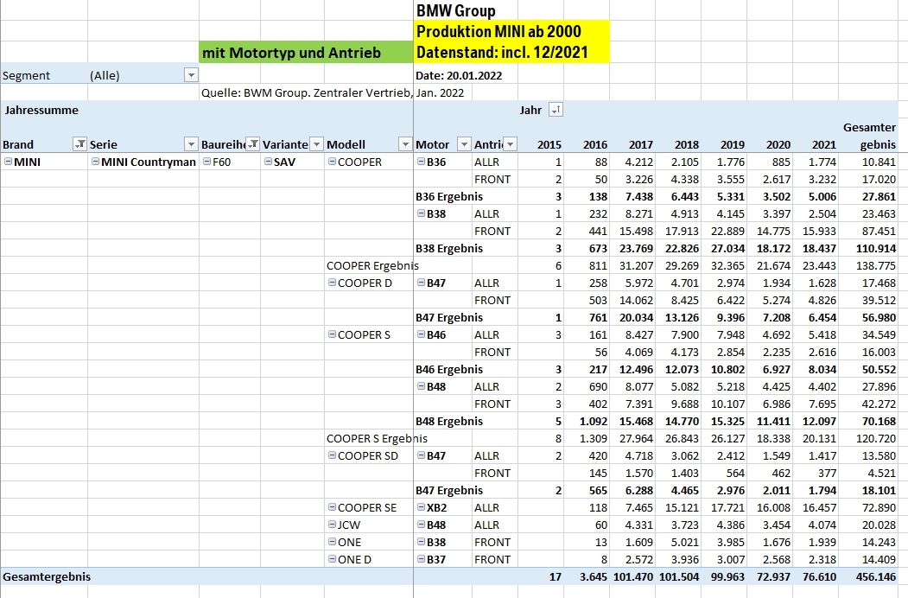
Task: Collapse the MINI brand row group
Action: point(8,162)
